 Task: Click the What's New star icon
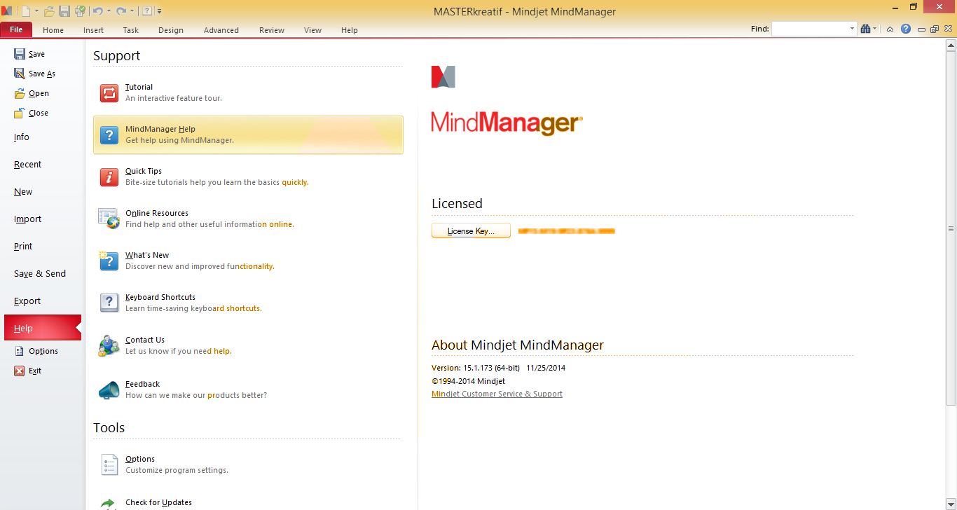(x=109, y=261)
